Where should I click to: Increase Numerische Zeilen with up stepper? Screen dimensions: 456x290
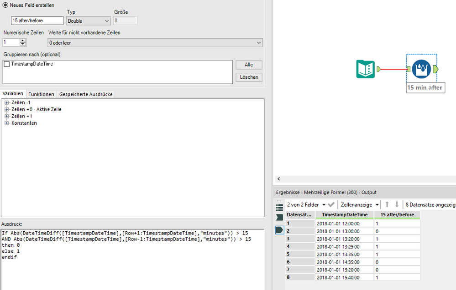click(x=23, y=41)
